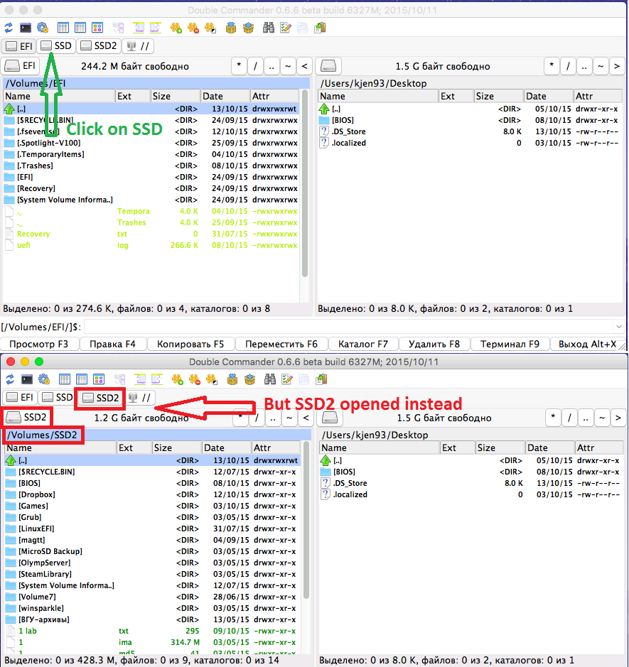Click the binoculars search icon in top window

269,28
